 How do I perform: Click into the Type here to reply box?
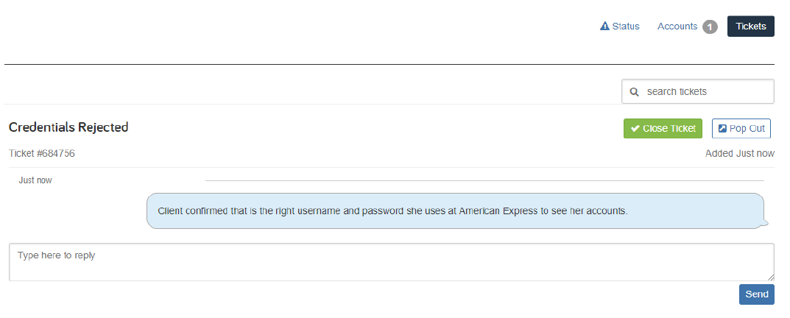392,262
